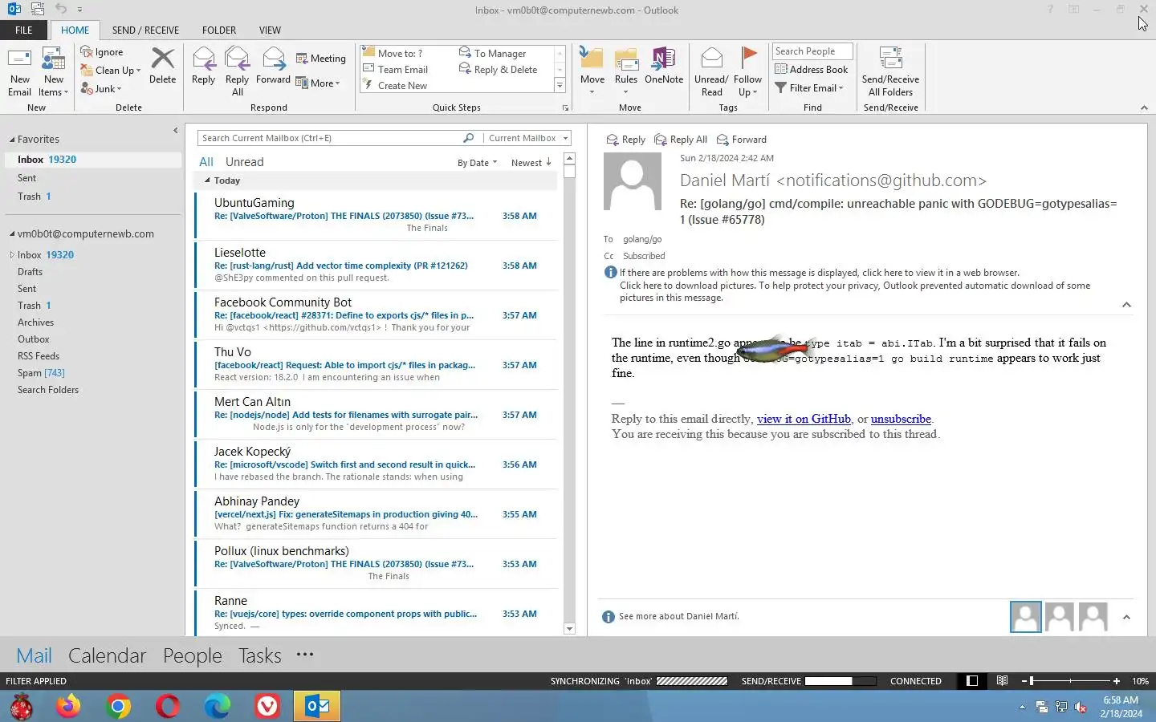
Task: Create a Meeting reply
Action: point(321,59)
